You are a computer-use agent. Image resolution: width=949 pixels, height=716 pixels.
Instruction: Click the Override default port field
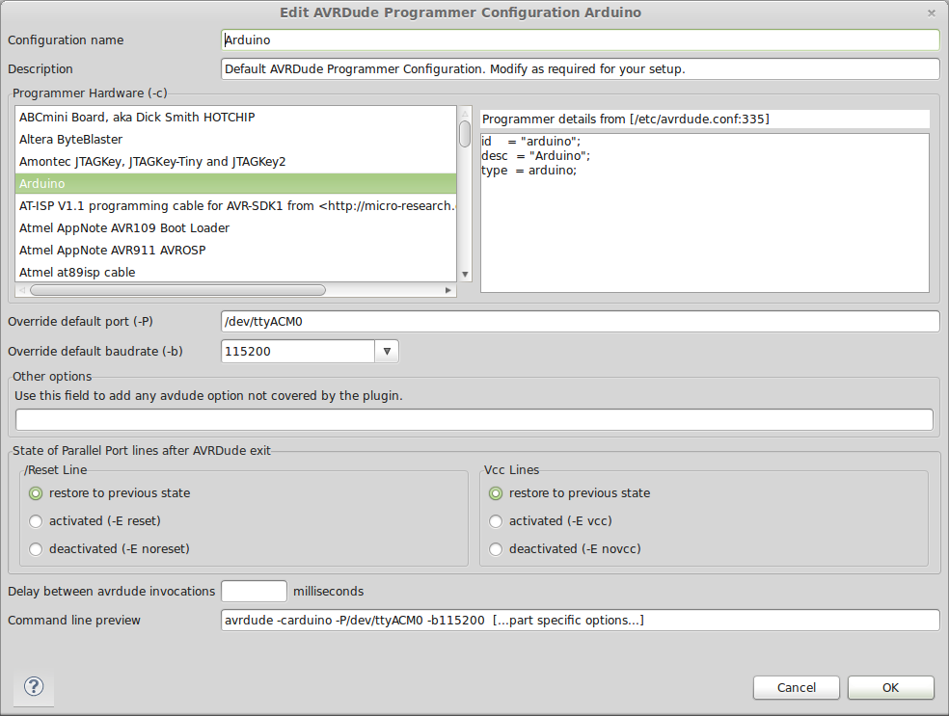580,321
